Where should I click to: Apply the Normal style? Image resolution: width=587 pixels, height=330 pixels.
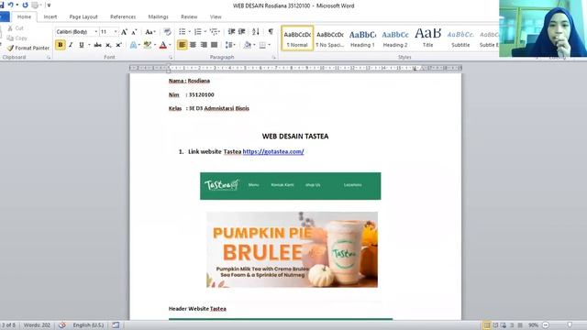[x=297, y=38]
